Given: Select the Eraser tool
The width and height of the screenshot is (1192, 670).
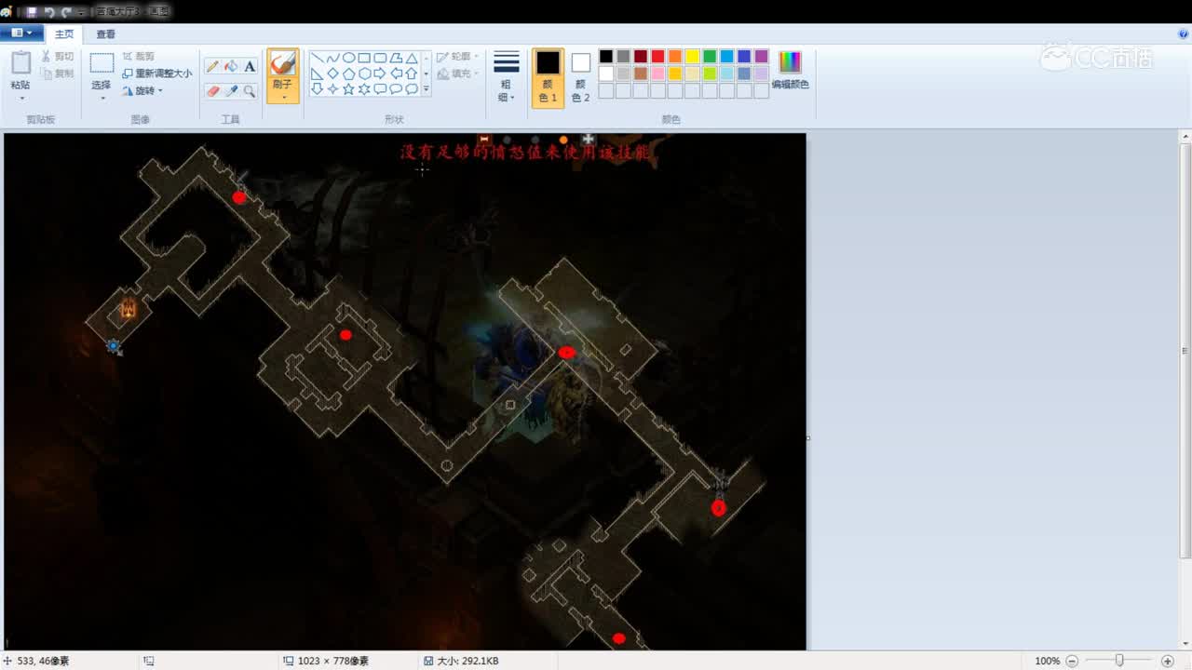Looking at the screenshot, I should [212, 91].
